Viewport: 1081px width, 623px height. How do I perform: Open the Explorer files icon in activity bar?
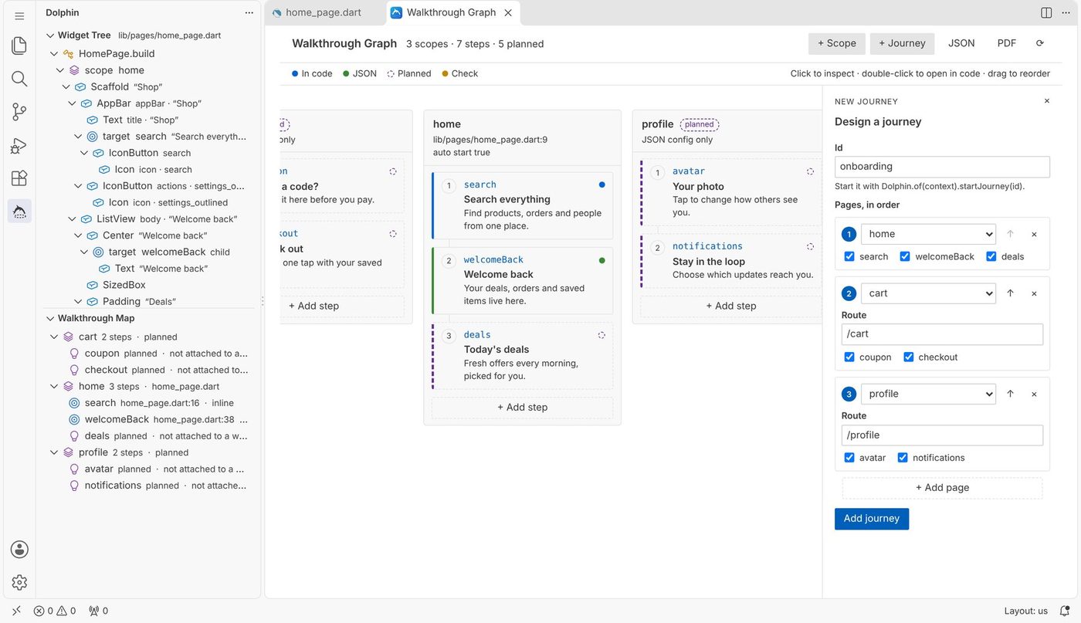[x=19, y=46]
